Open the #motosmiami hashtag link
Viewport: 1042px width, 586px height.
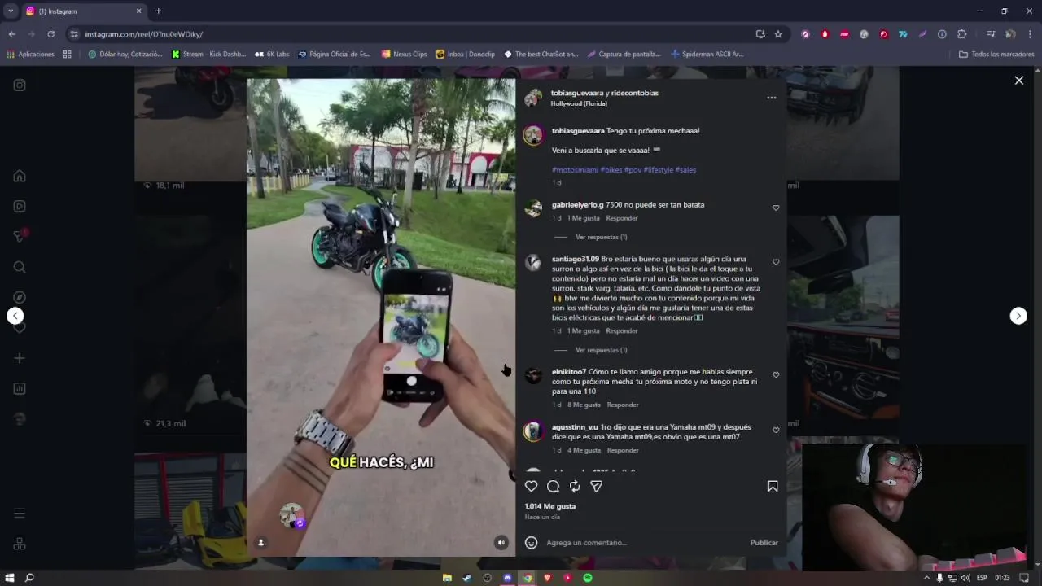pyautogui.click(x=575, y=170)
